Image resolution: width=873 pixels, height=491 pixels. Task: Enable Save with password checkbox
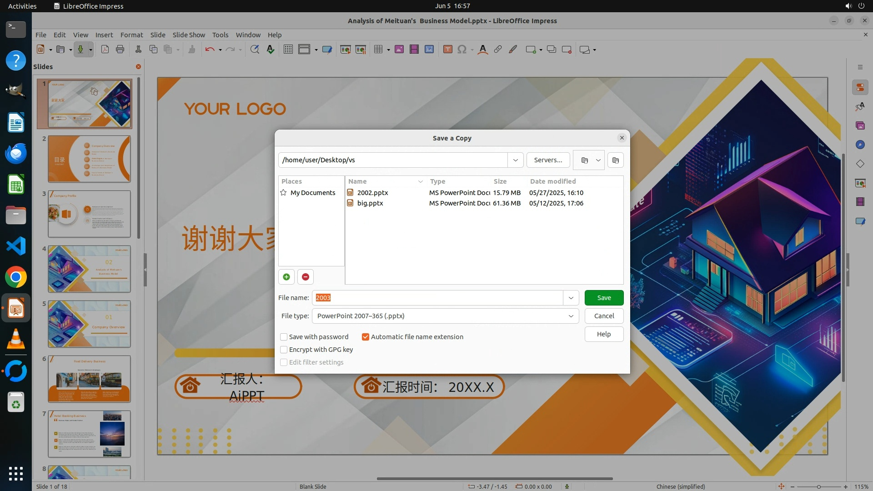[x=284, y=337]
